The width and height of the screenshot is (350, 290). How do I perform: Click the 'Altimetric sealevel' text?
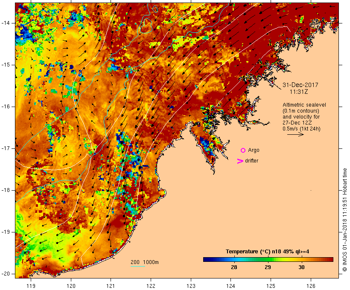point(304,105)
